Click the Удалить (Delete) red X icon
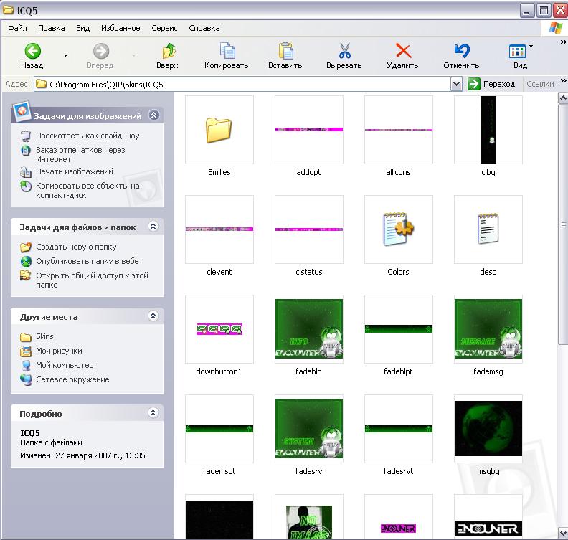The width and height of the screenshot is (568, 540). pyautogui.click(x=403, y=51)
